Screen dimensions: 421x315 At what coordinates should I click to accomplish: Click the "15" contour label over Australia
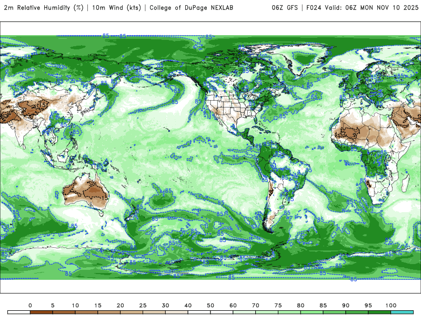105,198
